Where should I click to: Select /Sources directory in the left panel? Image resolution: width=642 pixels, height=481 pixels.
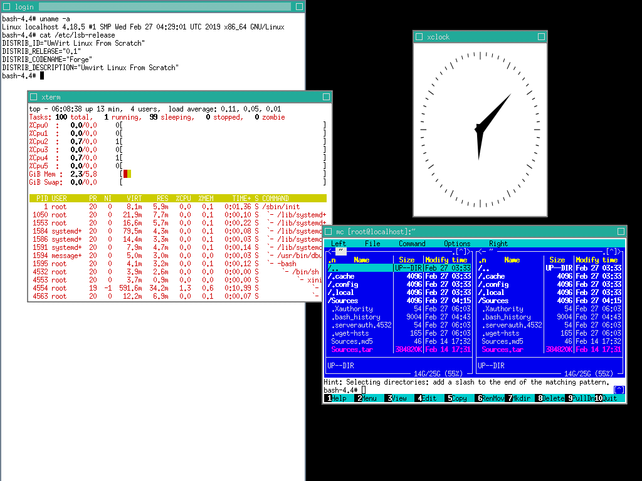343,301
